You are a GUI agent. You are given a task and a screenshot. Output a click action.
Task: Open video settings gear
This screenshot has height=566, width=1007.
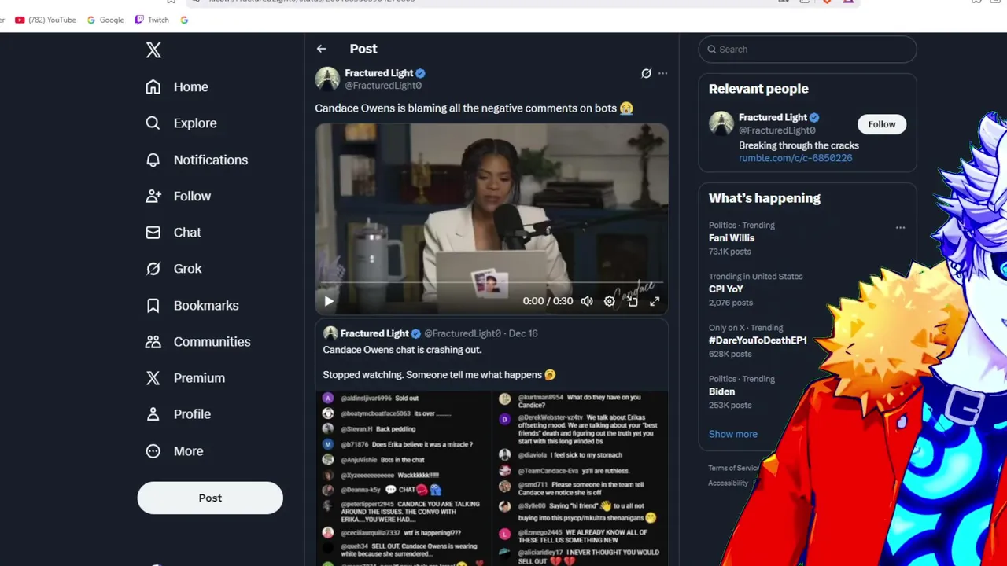[610, 301]
